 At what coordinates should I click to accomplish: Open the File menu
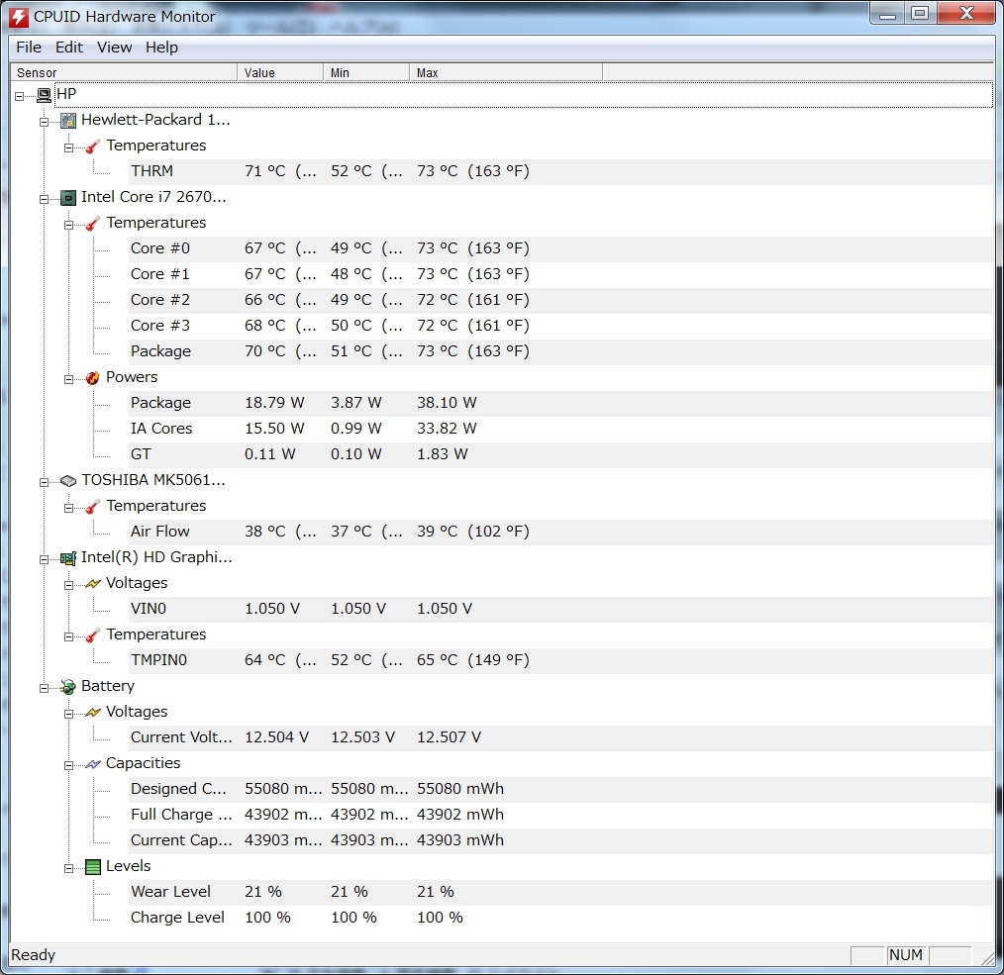click(x=29, y=48)
